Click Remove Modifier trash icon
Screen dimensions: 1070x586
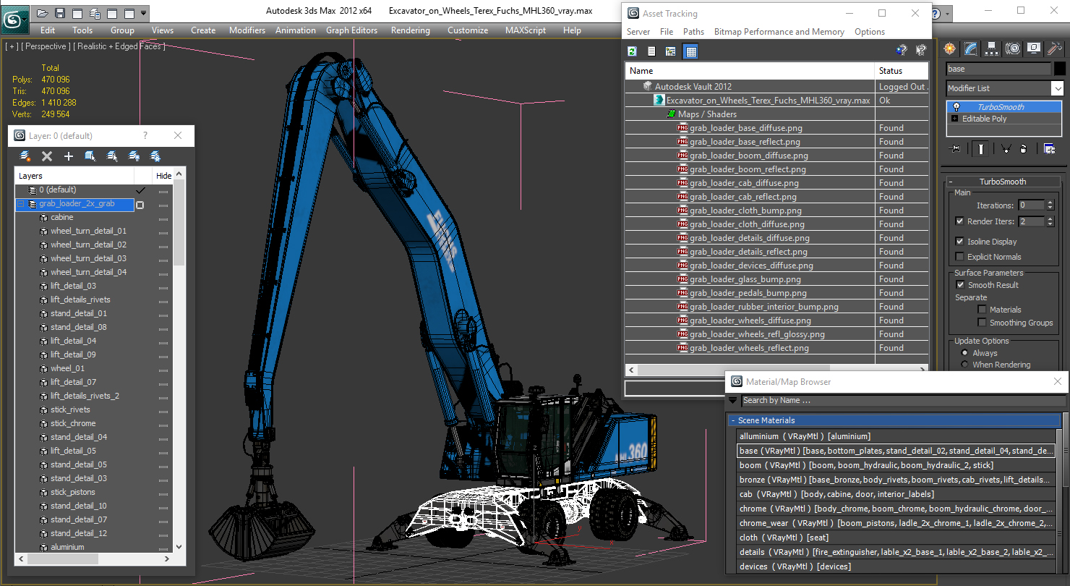click(x=1023, y=148)
